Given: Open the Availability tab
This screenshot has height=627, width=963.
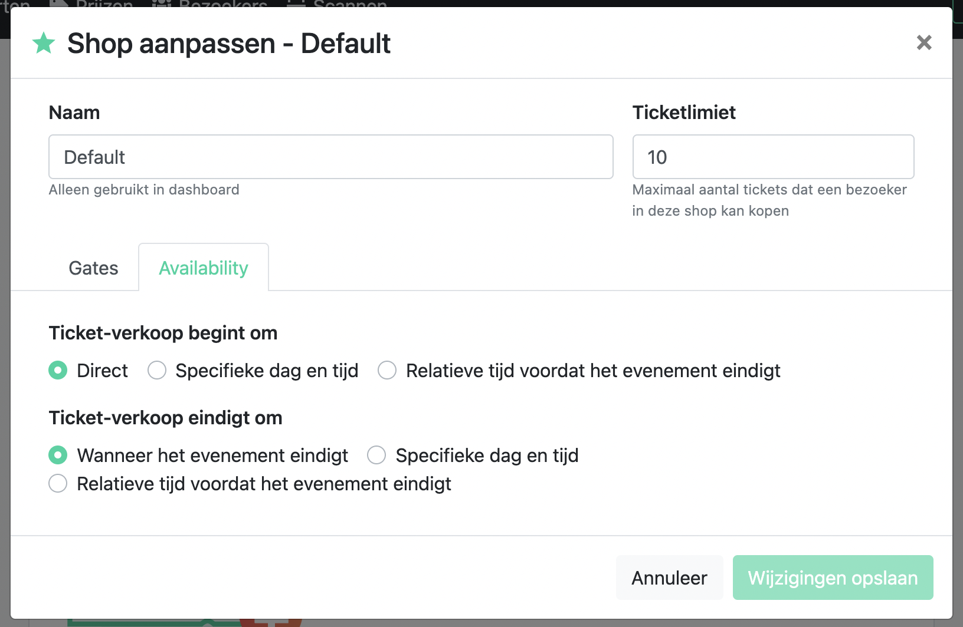Looking at the screenshot, I should click(x=204, y=268).
